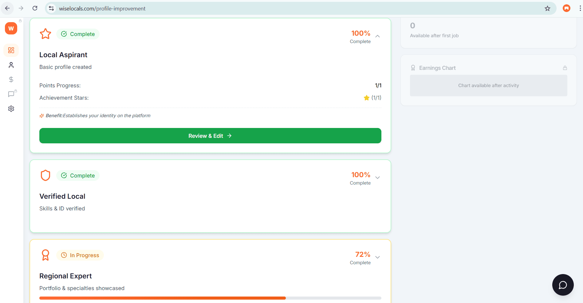583x303 pixels.
Task: Click the shield icon on Verified Local card
Action: (x=45, y=175)
